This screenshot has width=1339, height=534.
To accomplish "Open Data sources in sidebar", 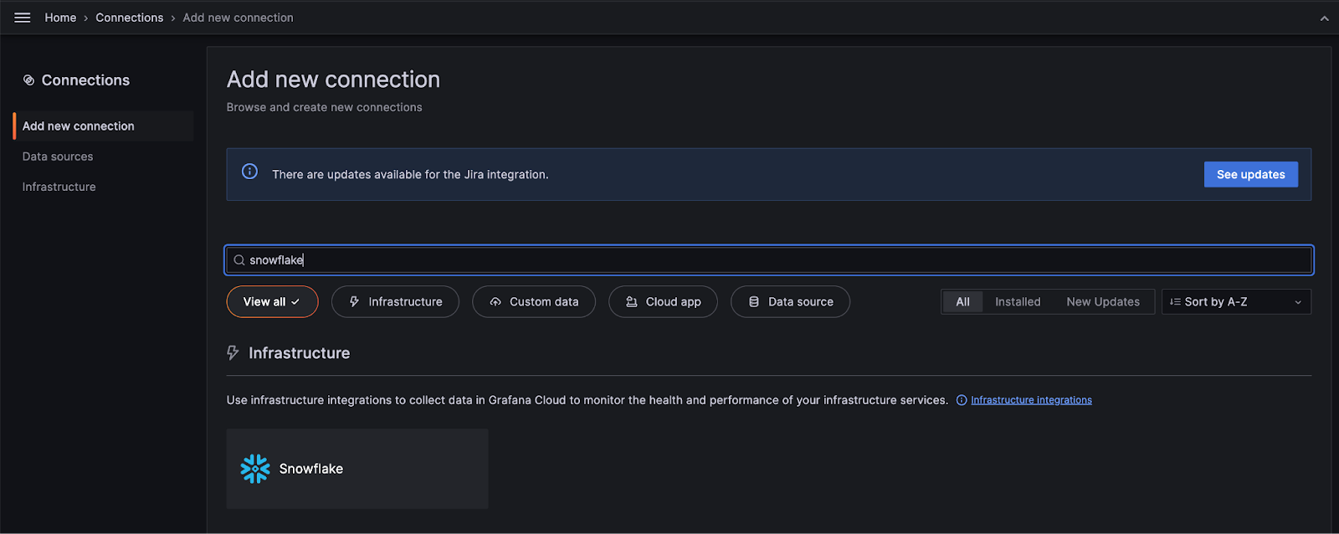I will tap(58, 157).
